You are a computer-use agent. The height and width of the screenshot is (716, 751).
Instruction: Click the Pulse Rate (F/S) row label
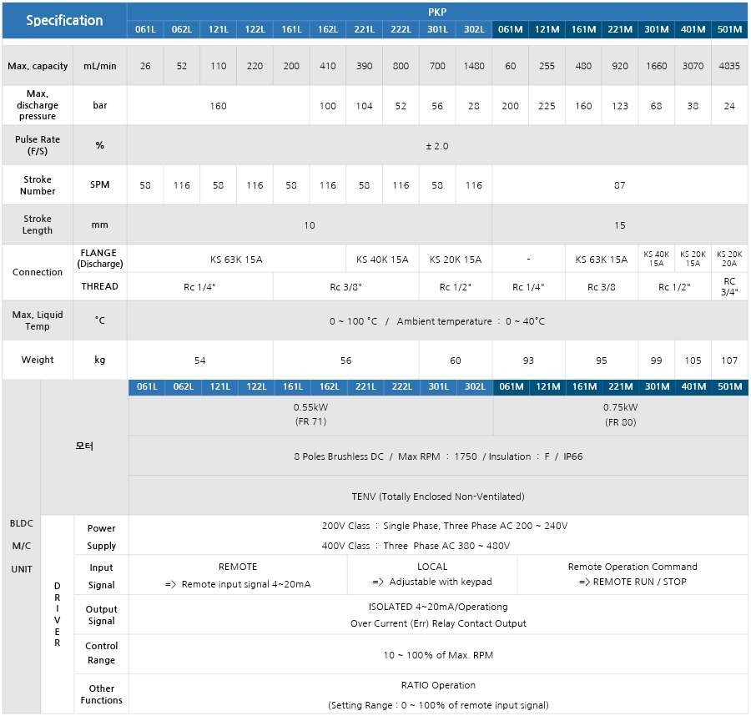pyautogui.click(x=38, y=145)
